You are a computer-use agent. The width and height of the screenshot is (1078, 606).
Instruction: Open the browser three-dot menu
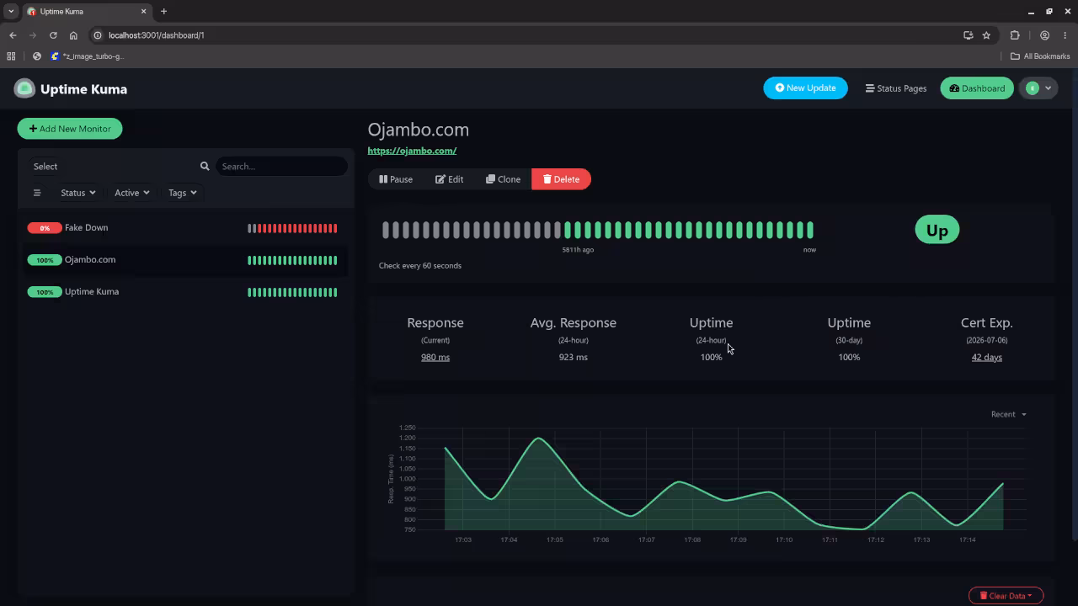1065,35
